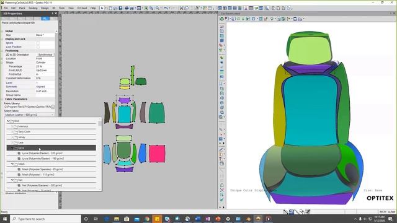The width and height of the screenshot is (397, 223).
Task: Click the Save icon in toolbar
Action: pos(120,8)
